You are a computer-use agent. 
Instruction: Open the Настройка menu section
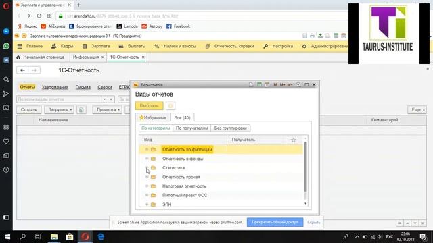[x=278, y=46]
